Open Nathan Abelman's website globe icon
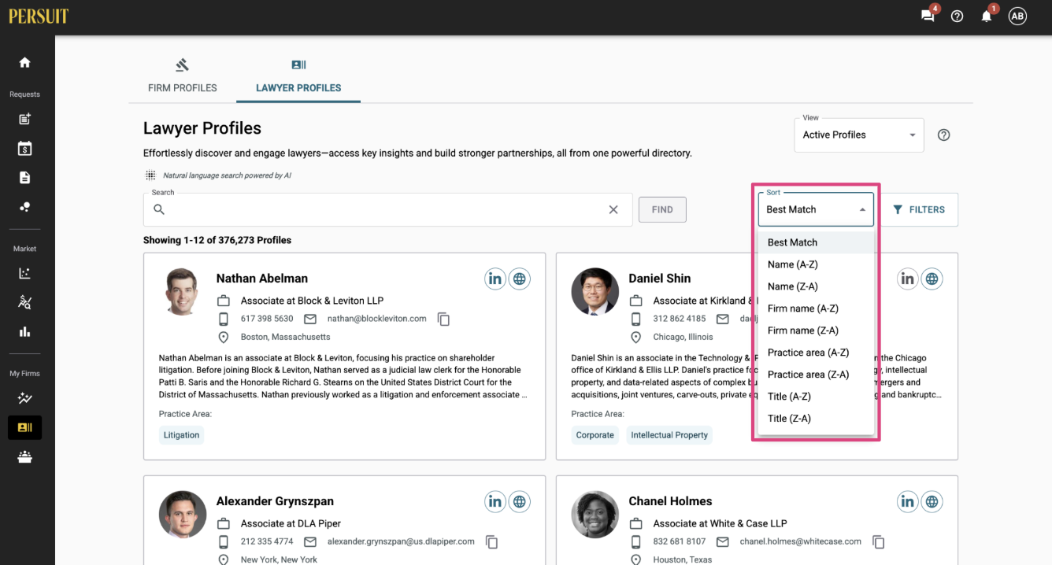This screenshot has width=1052, height=565. [519, 279]
